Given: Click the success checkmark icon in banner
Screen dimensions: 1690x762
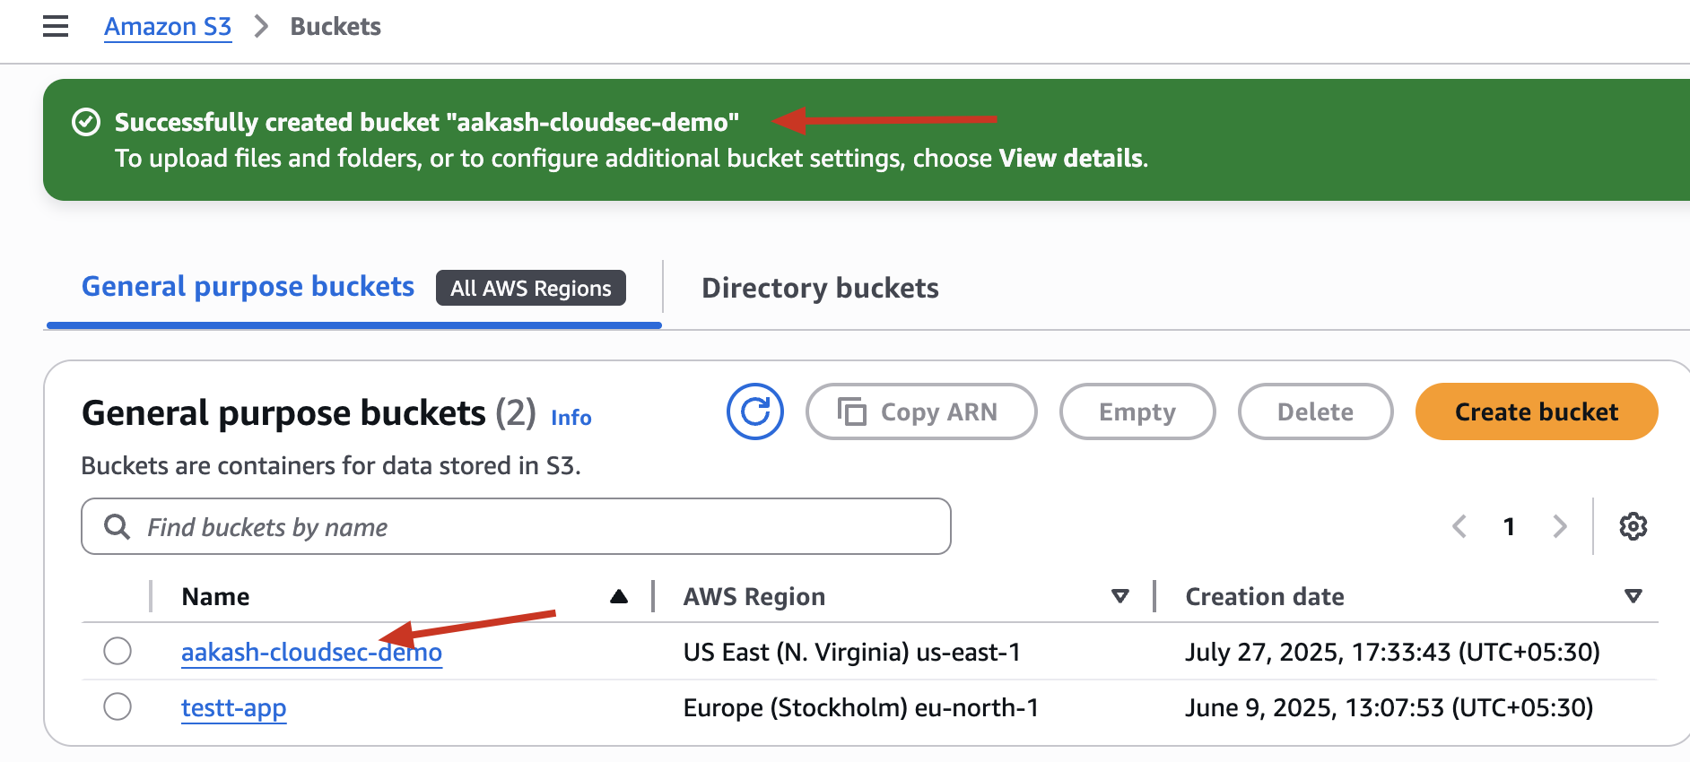Looking at the screenshot, I should click(x=86, y=122).
